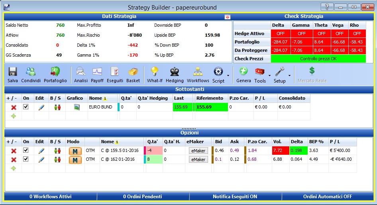Uncheck the On box for EURO BUND
Image resolution: width=377 pixels, height=205 pixels.
click(x=26, y=107)
